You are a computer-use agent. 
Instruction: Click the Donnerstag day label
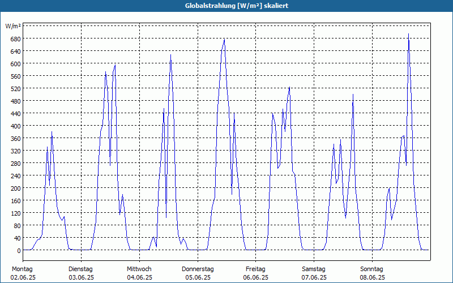[x=198, y=269]
